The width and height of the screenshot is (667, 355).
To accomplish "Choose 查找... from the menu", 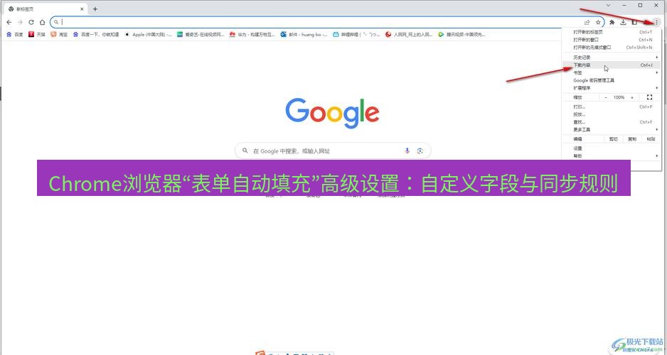I will point(612,122).
